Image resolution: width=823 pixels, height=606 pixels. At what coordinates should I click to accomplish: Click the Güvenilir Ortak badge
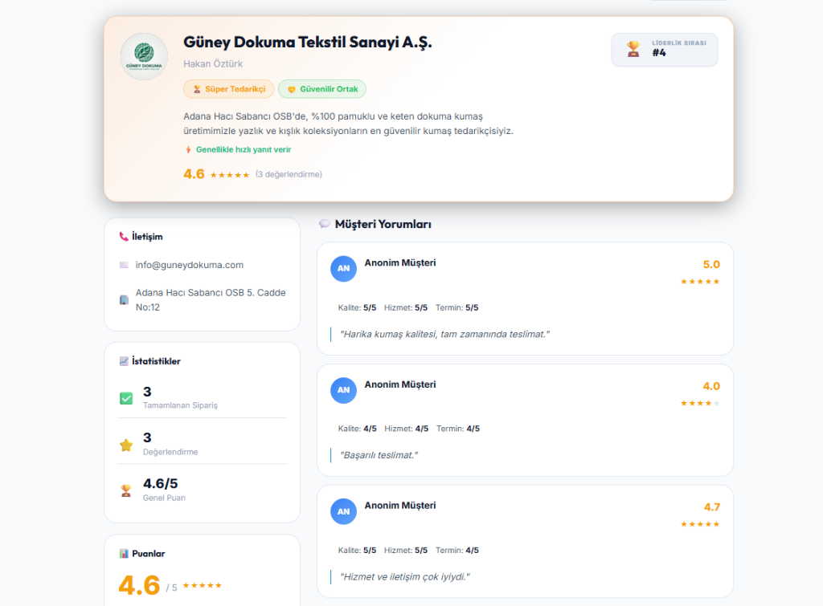[x=322, y=89]
